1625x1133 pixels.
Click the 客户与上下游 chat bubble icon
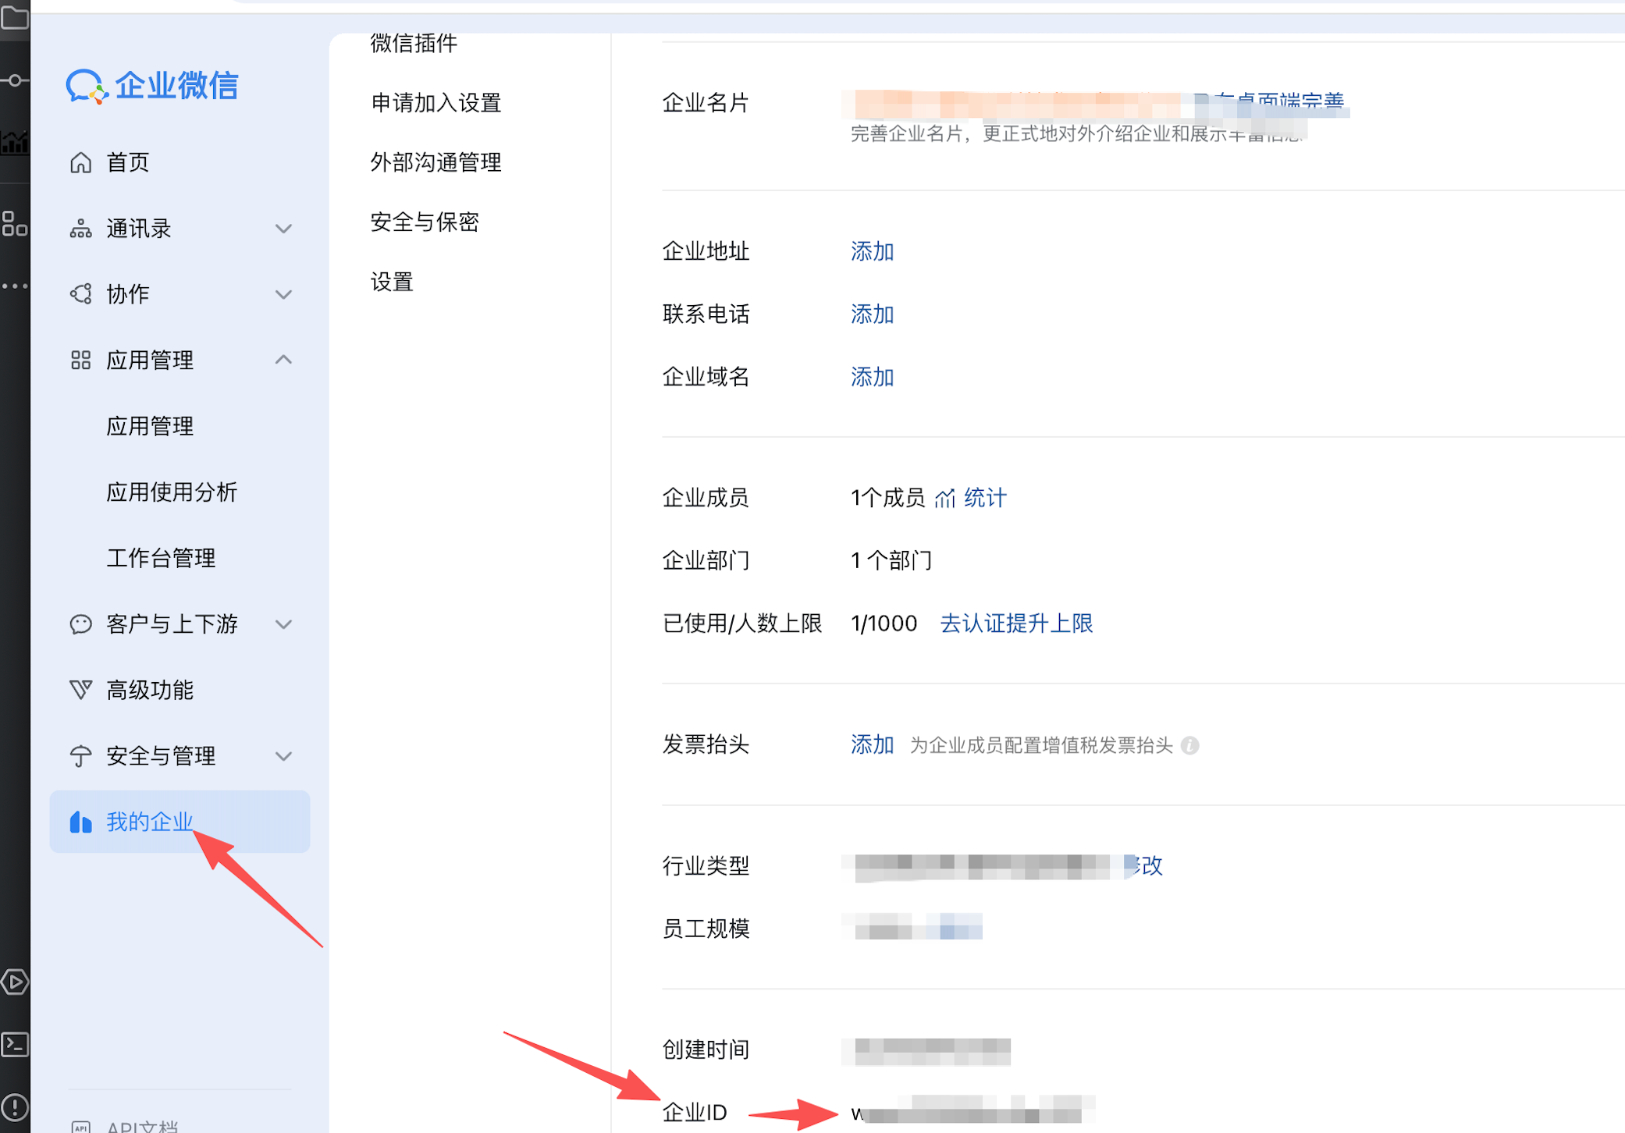[81, 624]
